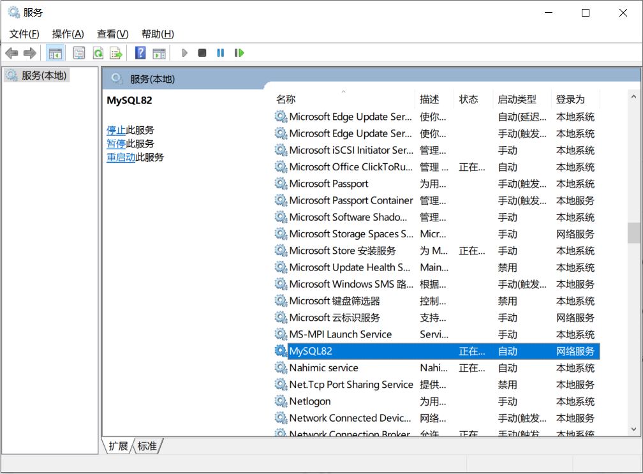643x474 pixels.
Task: Click the MySQL82 heading in detail pane
Action: [x=129, y=100]
